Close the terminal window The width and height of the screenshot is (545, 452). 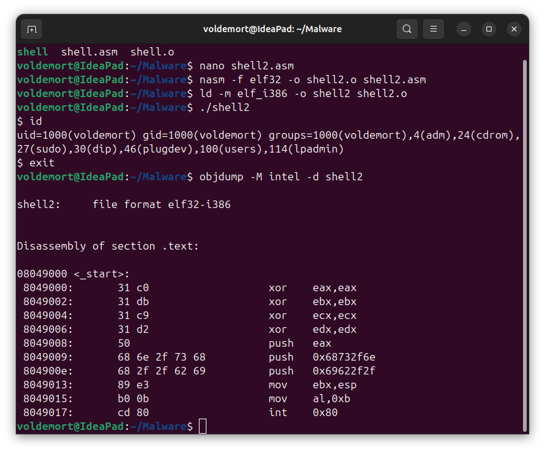pyautogui.click(x=514, y=29)
